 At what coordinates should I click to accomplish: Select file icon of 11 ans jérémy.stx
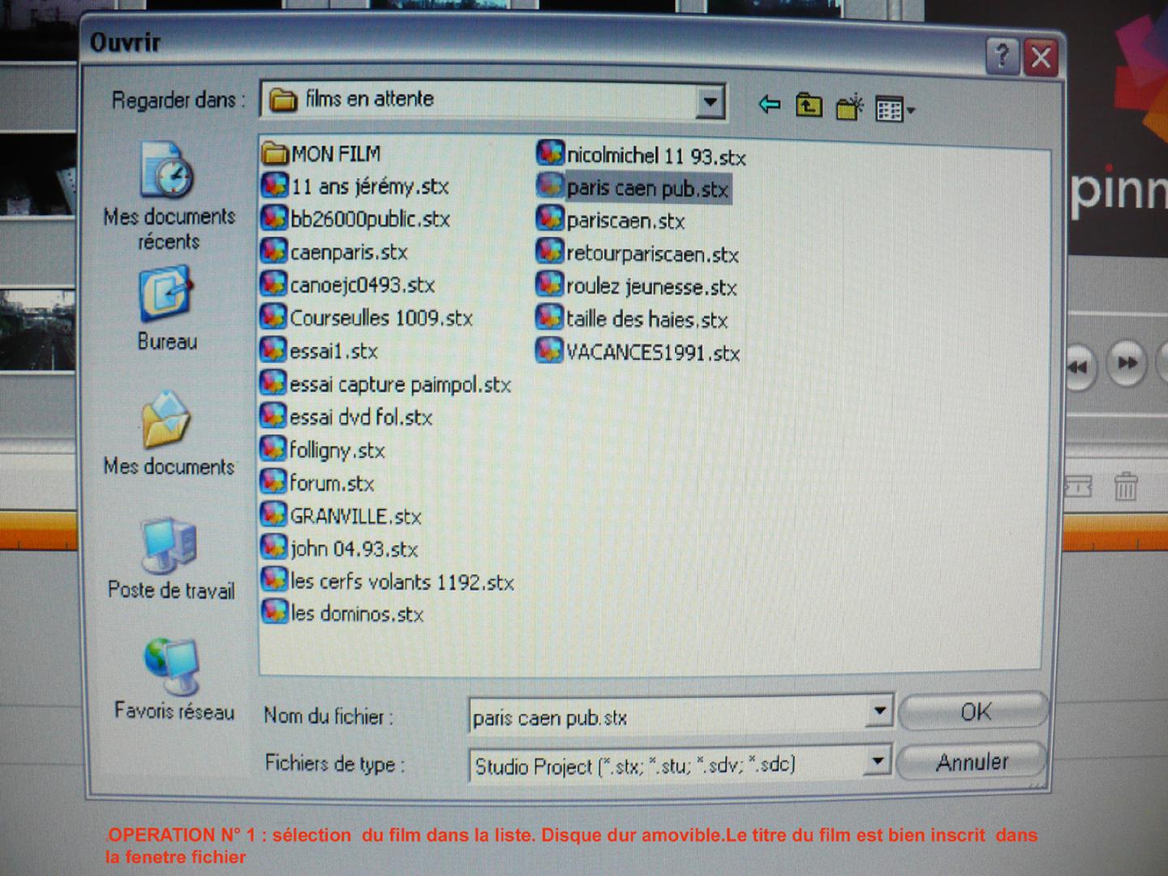click(x=274, y=185)
